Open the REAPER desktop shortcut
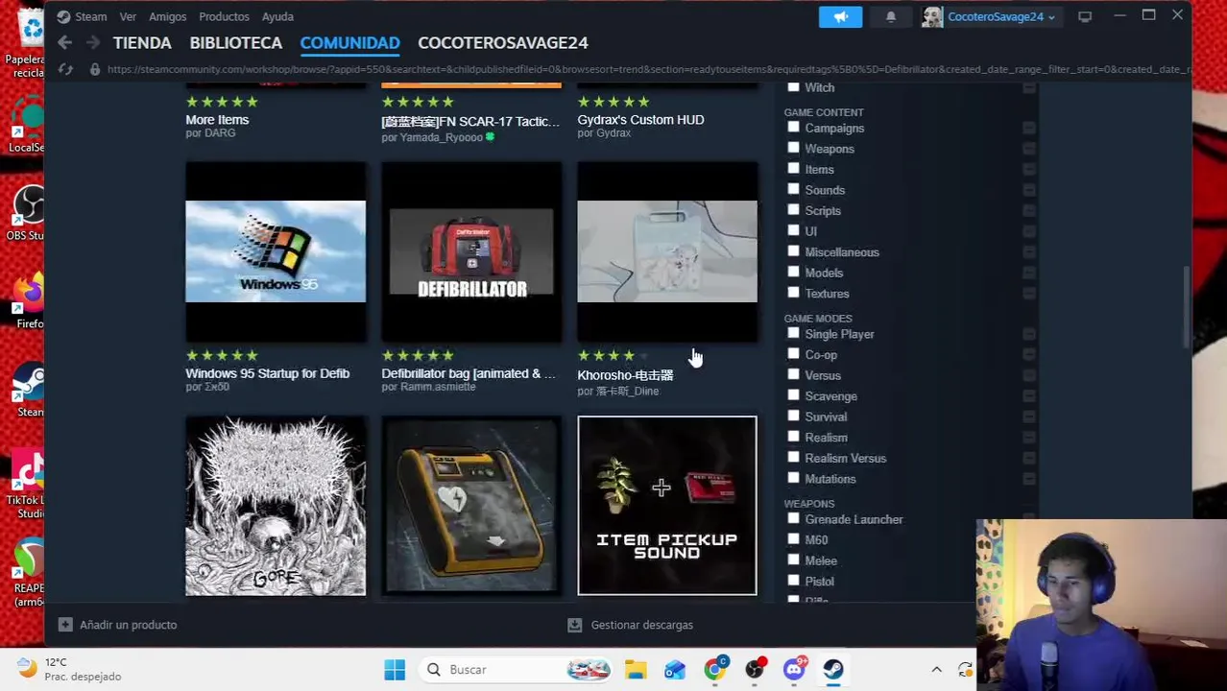Image resolution: width=1227 pixels, height=691 pixels. [x=29, y=572]
